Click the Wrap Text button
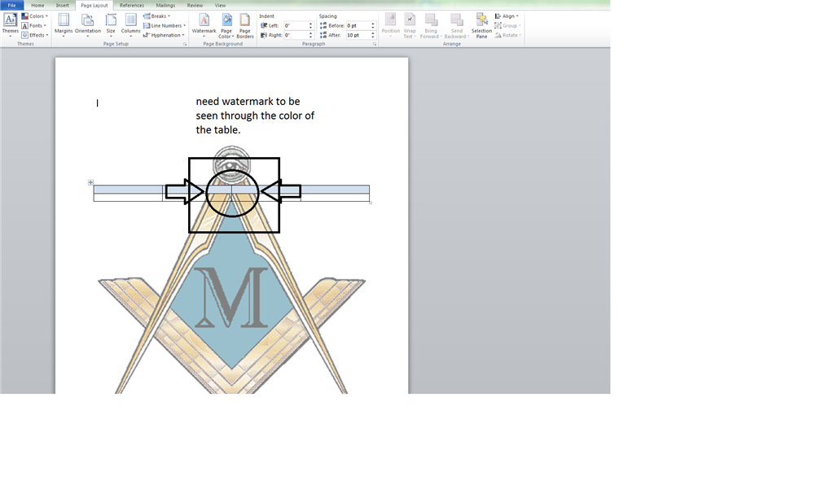This screenshot has height=489, width=834. pyautogui.click(x=410, y=25)
